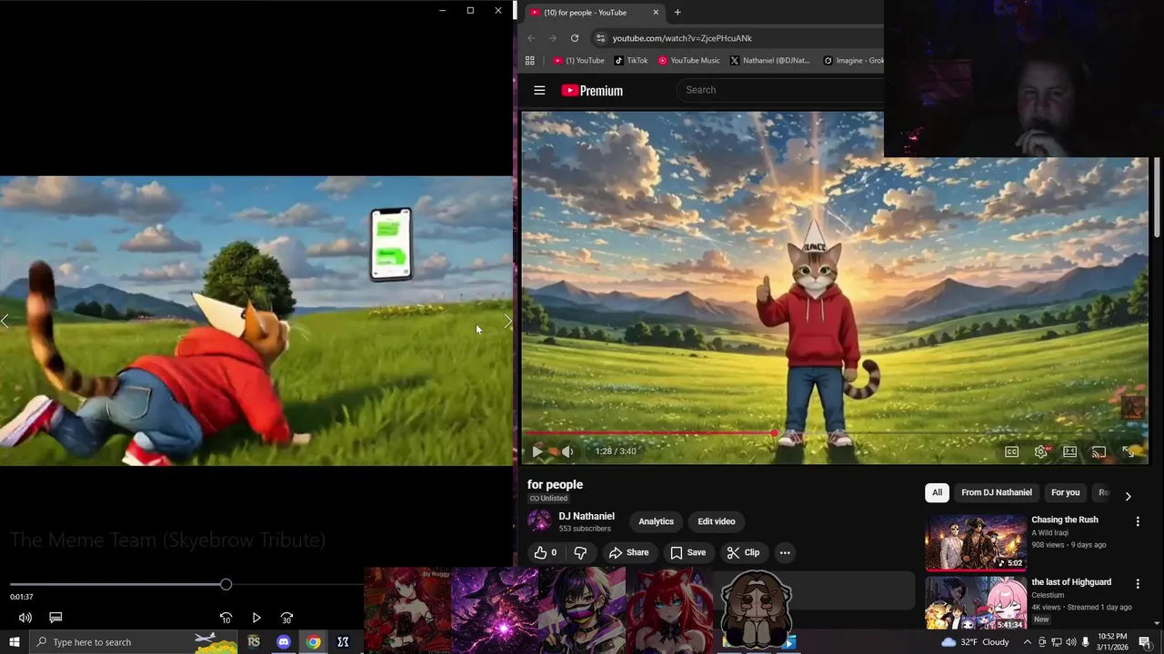Click 'the last of Highguard' title

click(x=1071, y=582)
